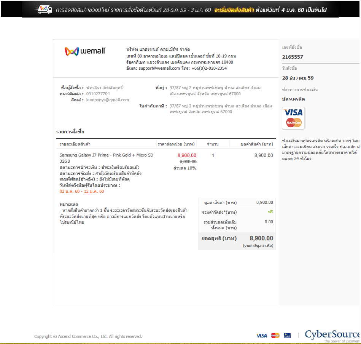
Task: Click the product Samsung Galaxy J7 Prime
Action: click(107, 158)
